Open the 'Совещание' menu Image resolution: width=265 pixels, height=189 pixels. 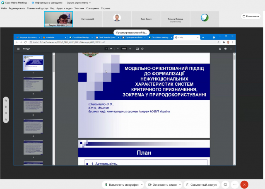(92, 8)
